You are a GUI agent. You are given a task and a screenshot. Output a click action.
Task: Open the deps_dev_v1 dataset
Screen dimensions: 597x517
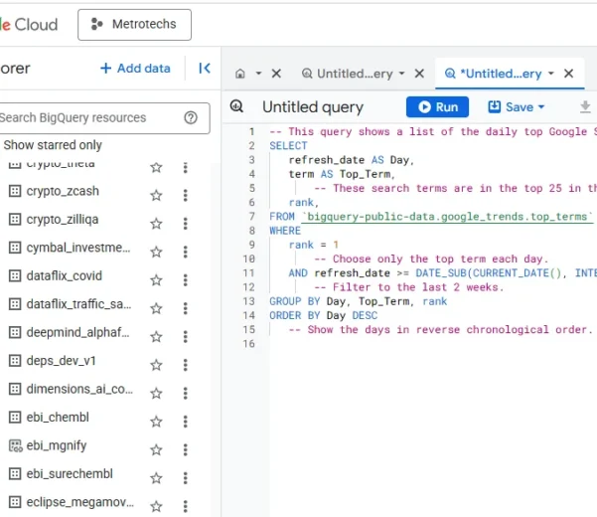pyautogui.click(x=61, y=361)
